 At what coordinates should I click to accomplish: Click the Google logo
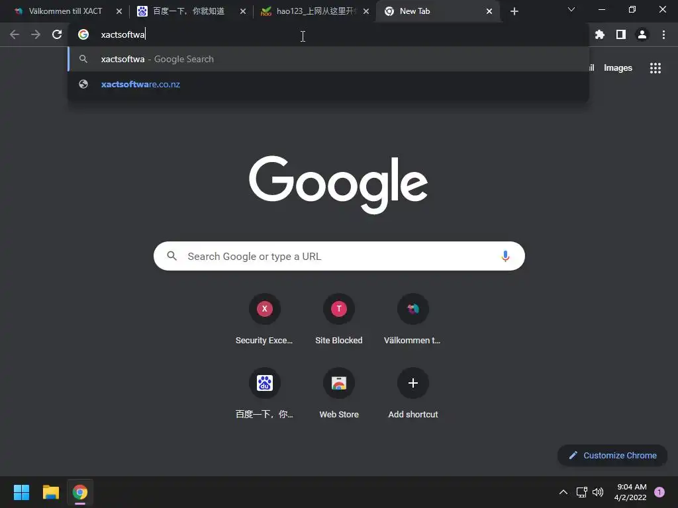tap(338, 185)
